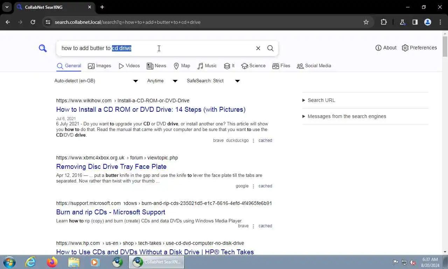
Task: Submit search with magnifier button
Action: [x=270, y=48]
